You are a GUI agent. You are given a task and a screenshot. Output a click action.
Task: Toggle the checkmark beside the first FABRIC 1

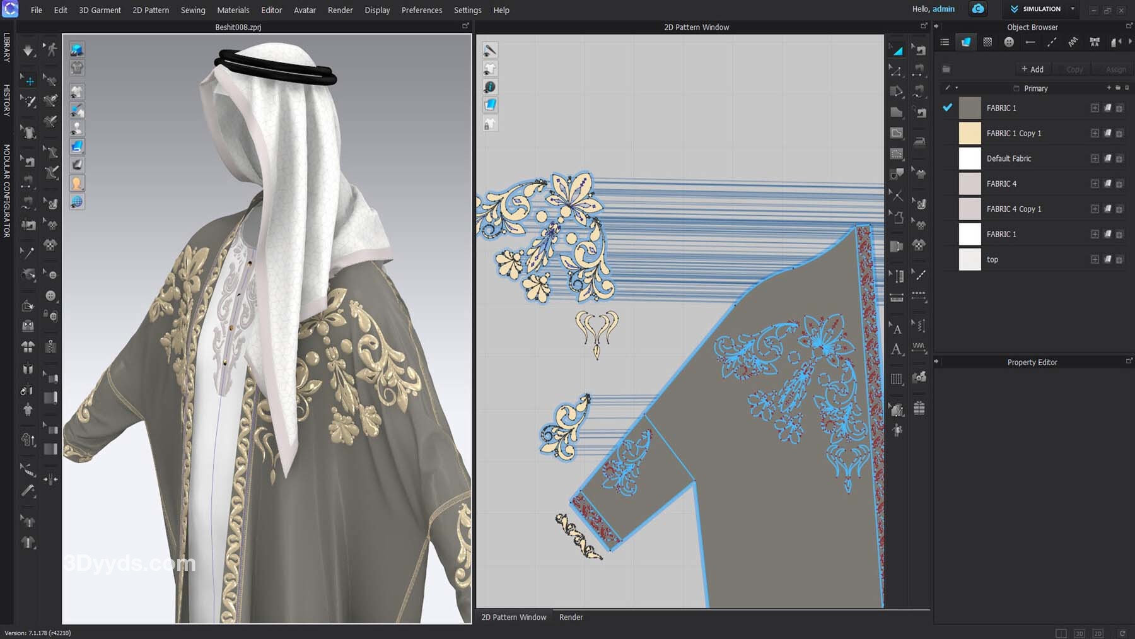coord(947,108)
